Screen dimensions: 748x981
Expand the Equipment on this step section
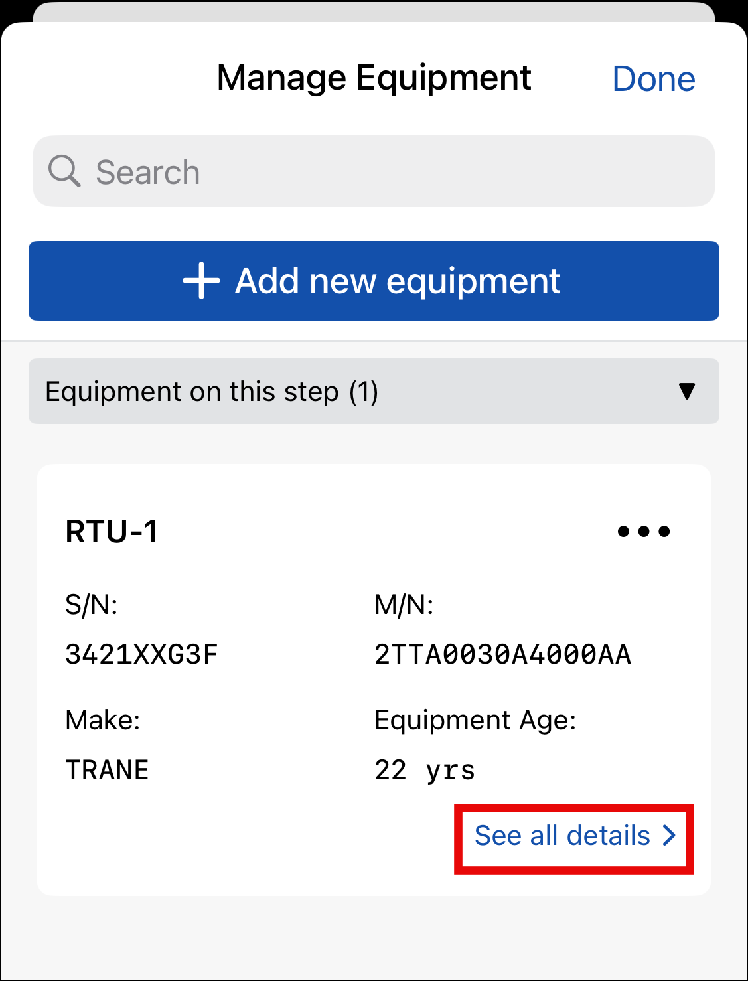pyautogui.click(x=211, y=392)
